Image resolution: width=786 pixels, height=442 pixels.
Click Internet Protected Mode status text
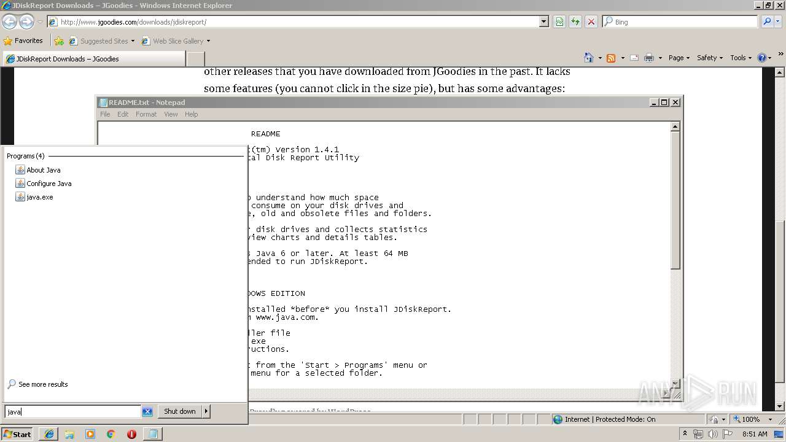click(x=610, y=419)
